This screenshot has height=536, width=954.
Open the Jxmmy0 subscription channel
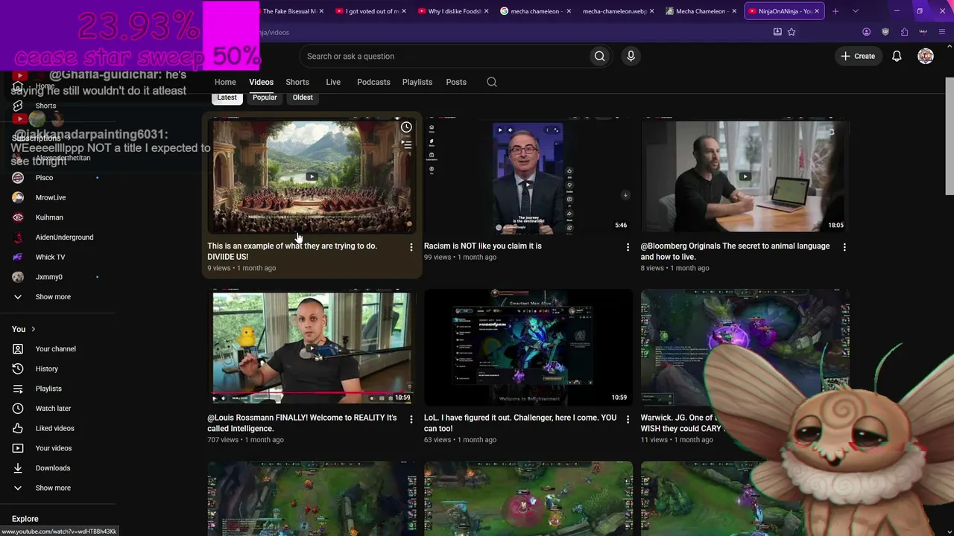[x=48, y=277]
